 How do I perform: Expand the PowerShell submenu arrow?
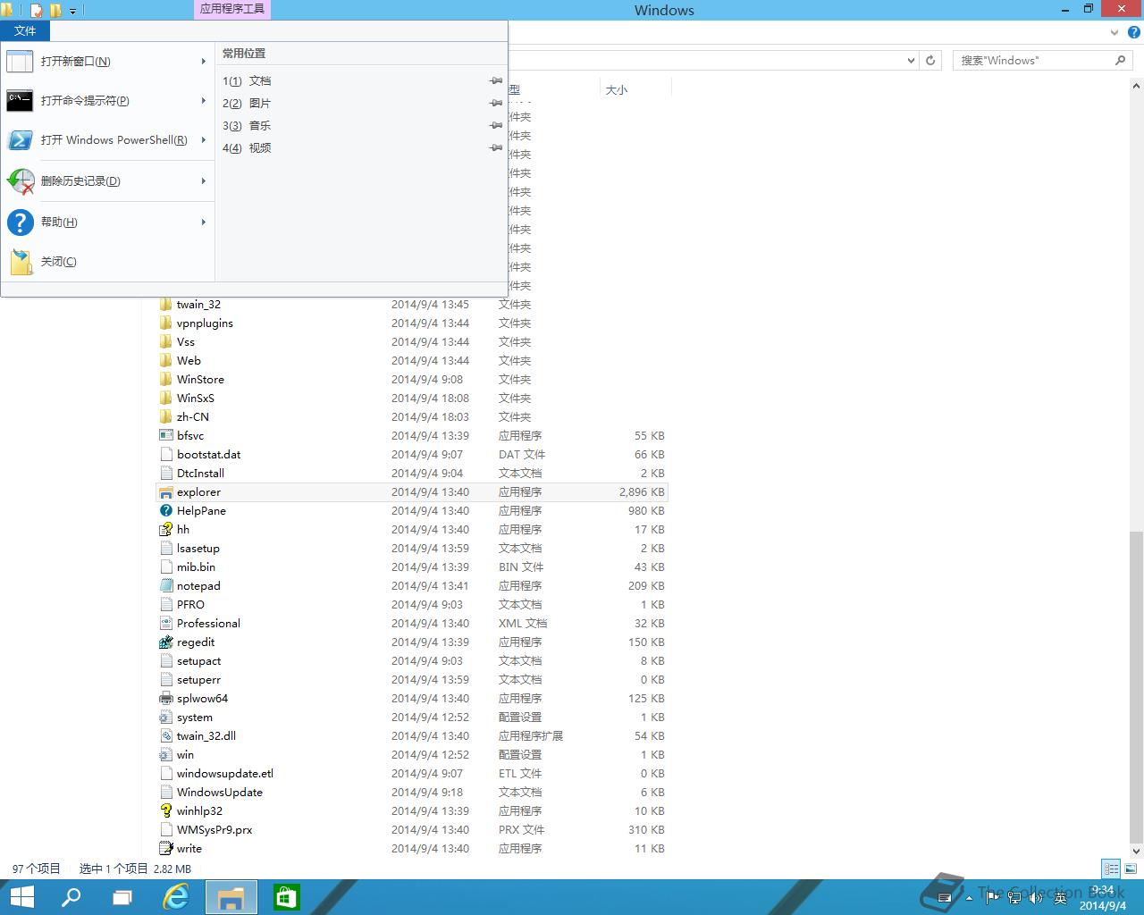click(204, 140)
